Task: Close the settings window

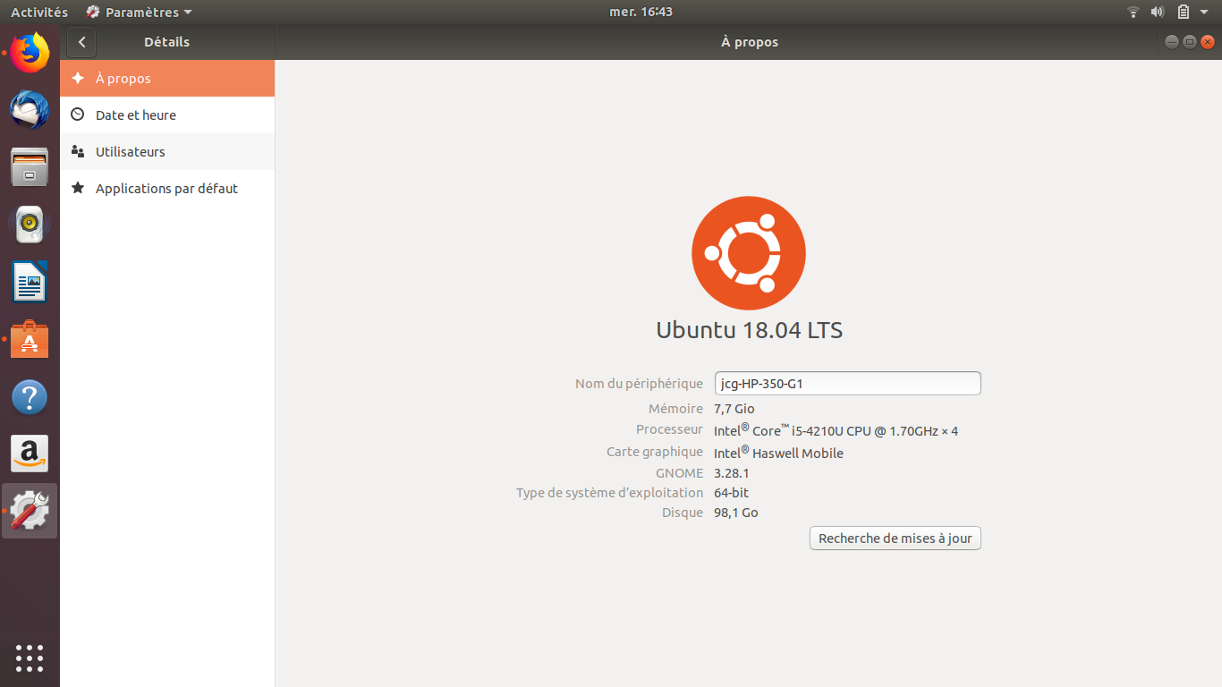Action: point(1208,42)
